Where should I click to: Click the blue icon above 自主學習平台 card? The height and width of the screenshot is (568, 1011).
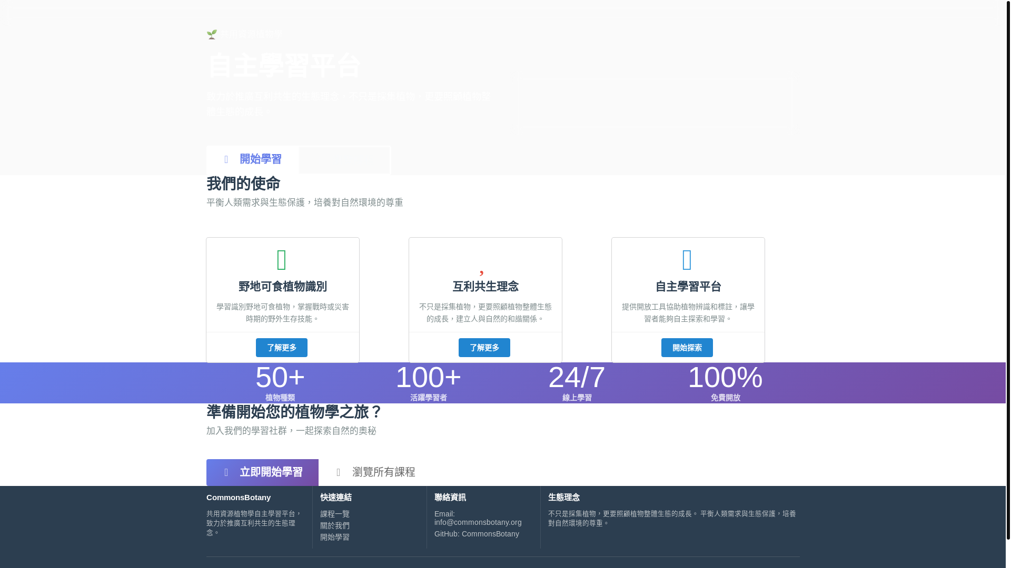[688, 260]
